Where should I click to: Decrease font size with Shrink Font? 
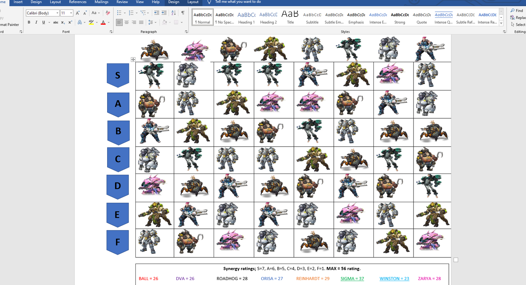point(85,13)
